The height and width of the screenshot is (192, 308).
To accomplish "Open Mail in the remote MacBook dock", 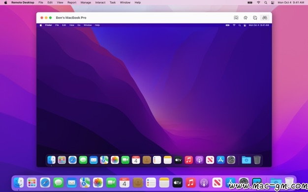I will 93,160.
